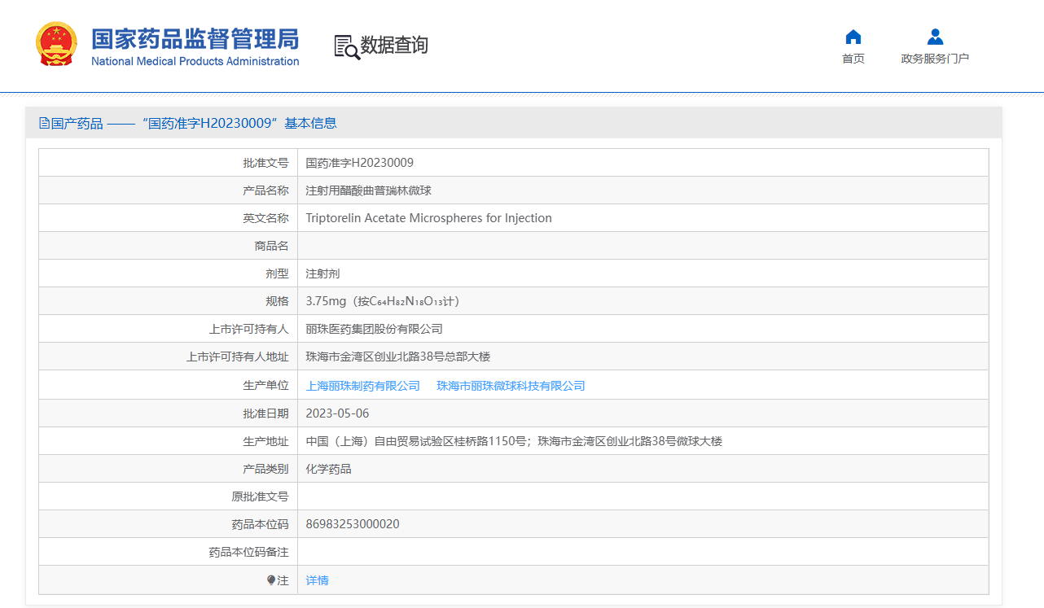Select production address starting 中国（上海）自由贸易试验区
This screenshot has width=1044, height=608.
point(514,441)
